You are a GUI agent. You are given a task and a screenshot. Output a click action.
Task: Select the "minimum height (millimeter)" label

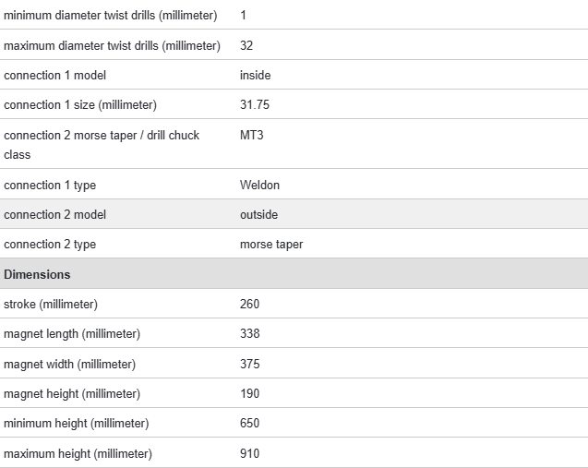click(x=76, y=423)
